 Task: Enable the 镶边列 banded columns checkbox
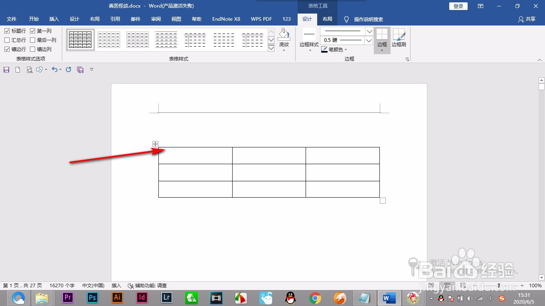[32, 49]
